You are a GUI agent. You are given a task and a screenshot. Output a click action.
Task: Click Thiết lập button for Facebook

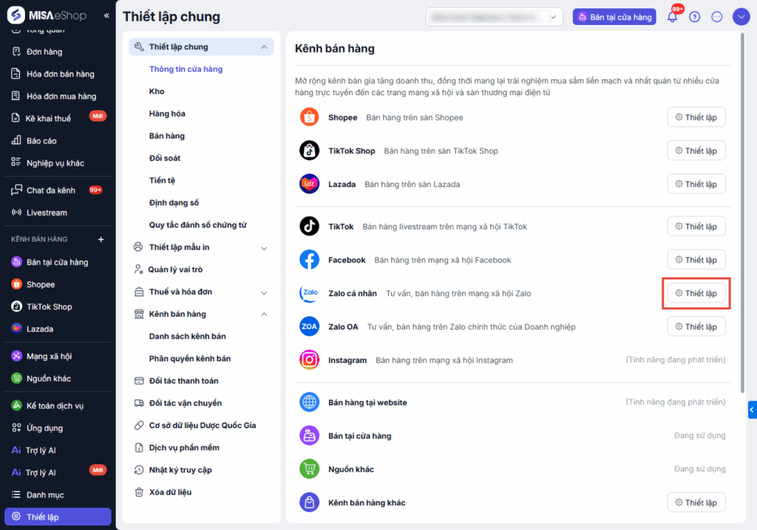(696, 259)
